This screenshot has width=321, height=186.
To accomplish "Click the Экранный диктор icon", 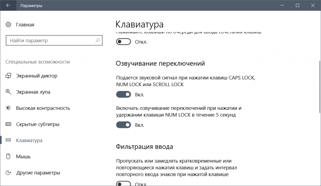I will tap(8, 76).
